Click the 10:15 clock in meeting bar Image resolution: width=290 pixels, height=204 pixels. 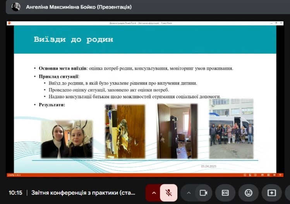(x=15, y=193)
